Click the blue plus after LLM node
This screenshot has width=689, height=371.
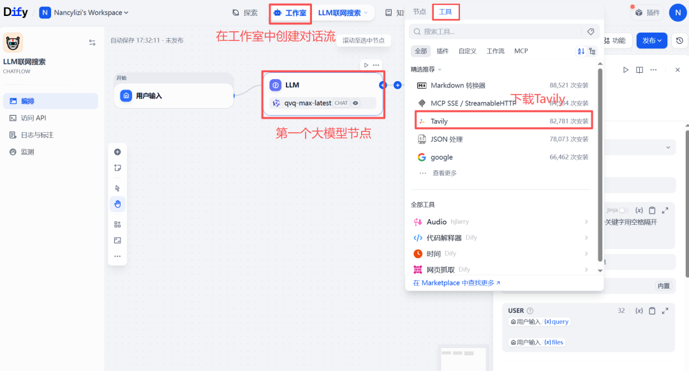(397, 85)
